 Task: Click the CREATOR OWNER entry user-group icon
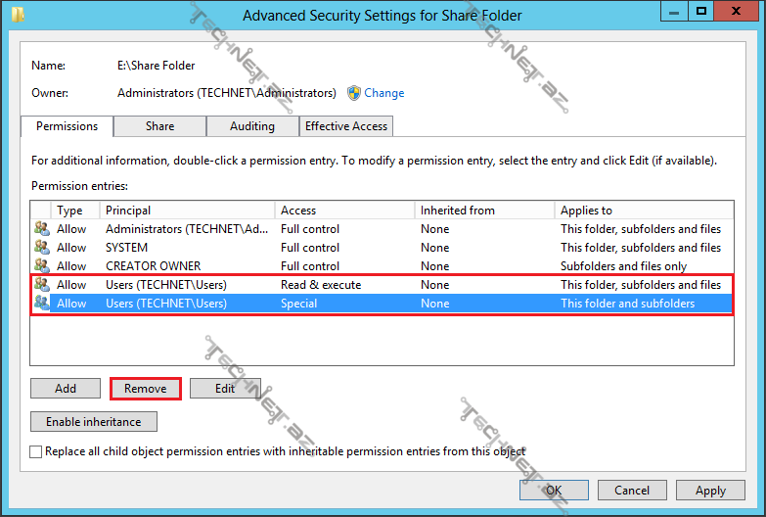tap(41, 265)
